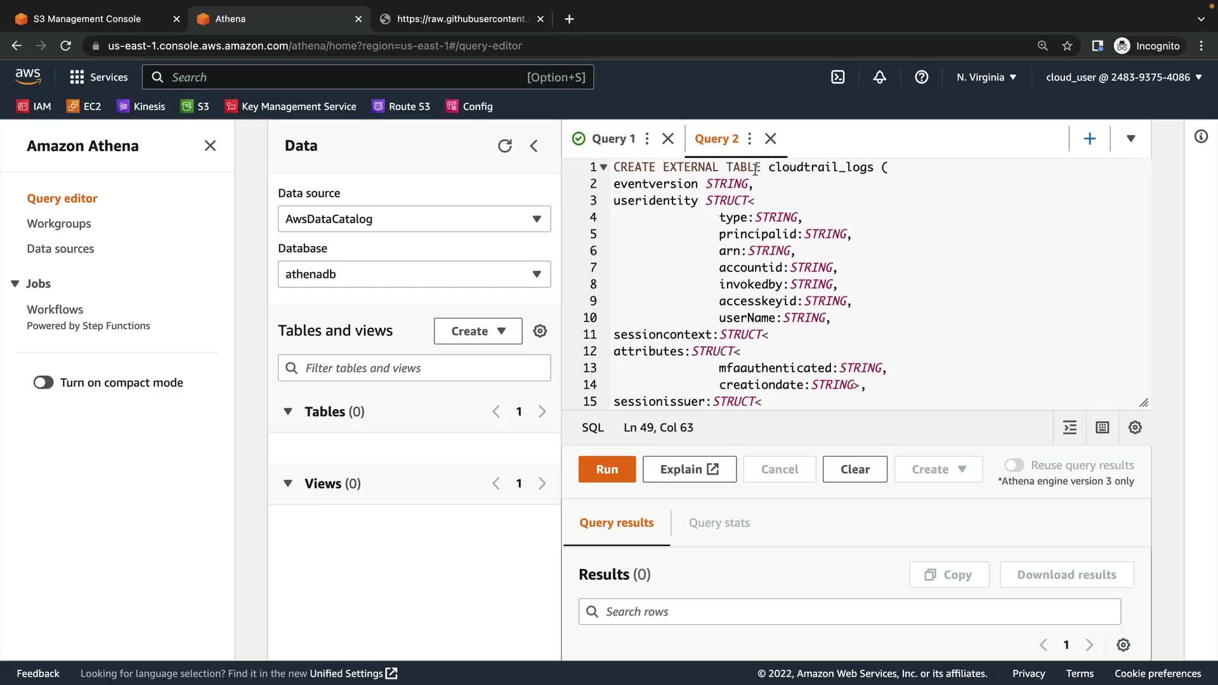Switch to Query 1 tab
1218x685 pixels.
pyautogui.click(x=612, y=139)
